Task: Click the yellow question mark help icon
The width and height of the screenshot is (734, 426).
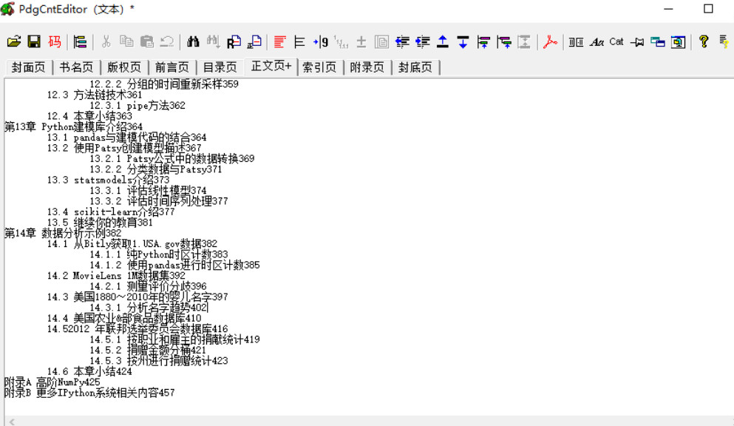Action: coord(704,41)
